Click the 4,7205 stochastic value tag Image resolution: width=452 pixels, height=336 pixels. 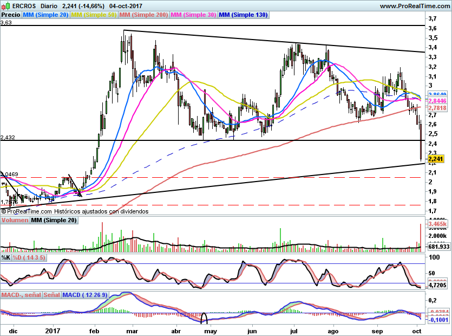[437, 286]
